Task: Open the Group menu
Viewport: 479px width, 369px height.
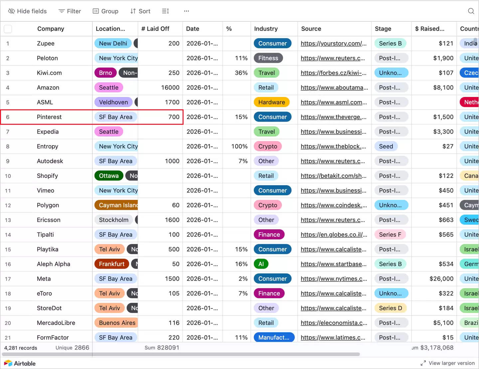Action: click(x=105, y=11)
